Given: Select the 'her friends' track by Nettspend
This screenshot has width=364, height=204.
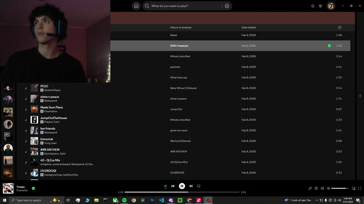Looking at the screenshot, I should coord(48,129).
